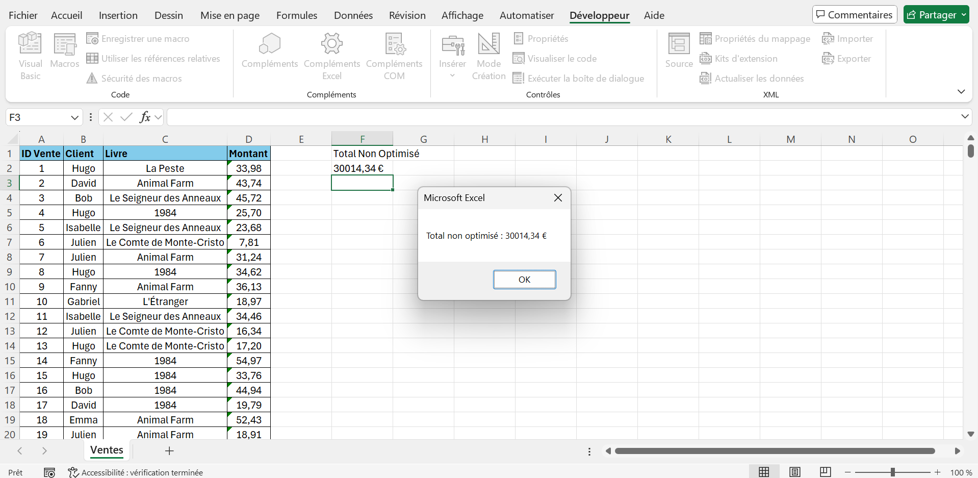978x478 pixels.
Task: Expand the formula bar
Action: click(965, 117)
